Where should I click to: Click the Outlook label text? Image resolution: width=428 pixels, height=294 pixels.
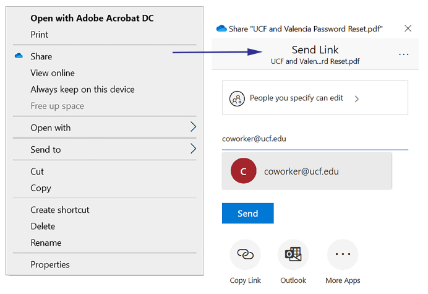[x=293, y=280]
